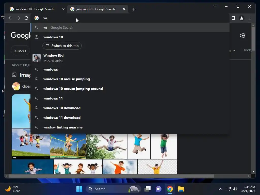This screenshot has width=260, height=195.
Task: Pick the 'windows' search suggestion
Action: click(130, 69)
